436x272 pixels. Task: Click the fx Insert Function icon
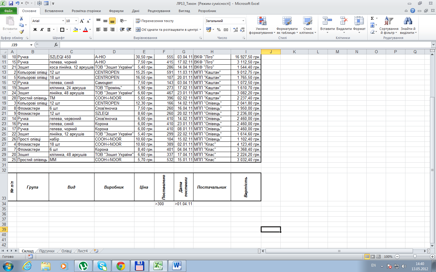56,45
